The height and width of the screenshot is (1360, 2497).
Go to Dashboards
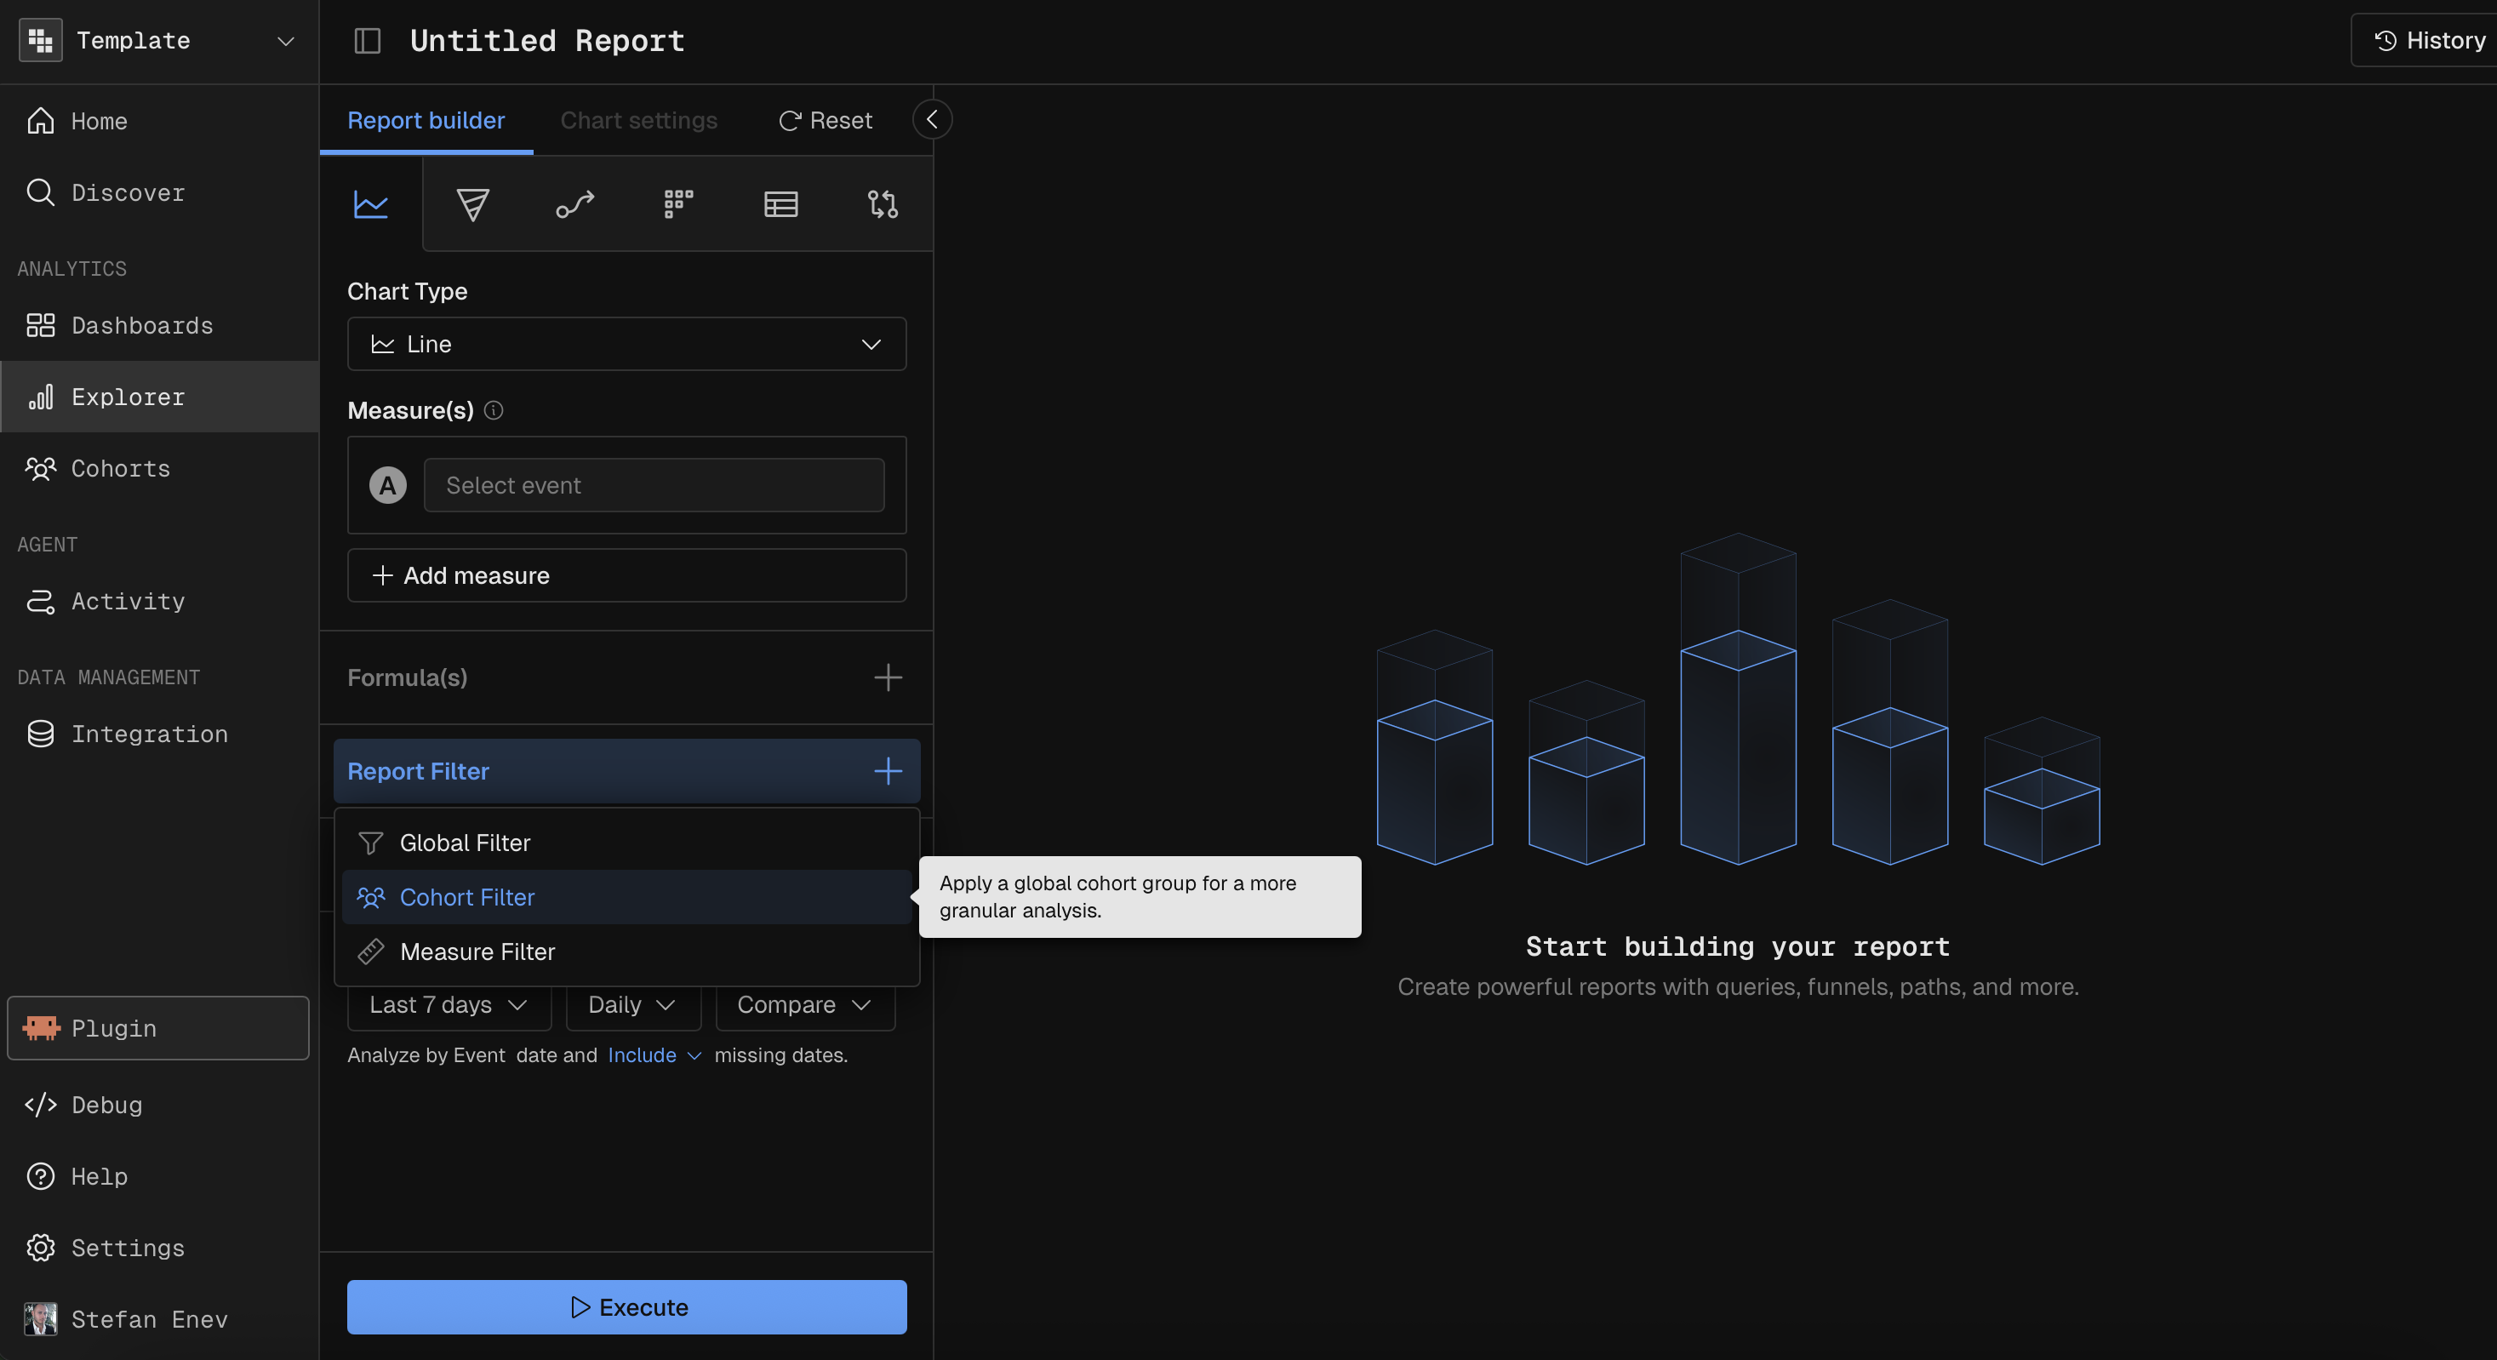[159, 326]
